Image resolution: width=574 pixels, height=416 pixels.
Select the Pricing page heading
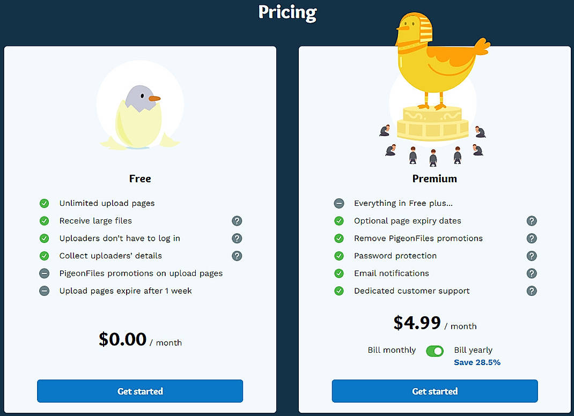point(288,12)
